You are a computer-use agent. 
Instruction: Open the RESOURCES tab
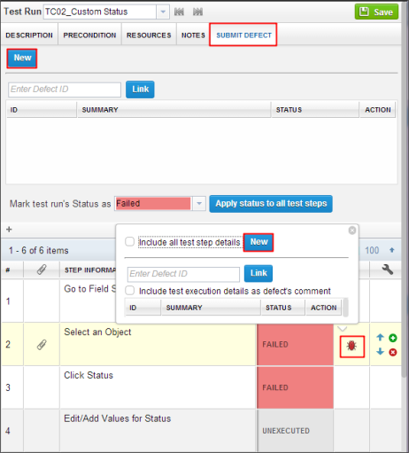click(149, 35)
